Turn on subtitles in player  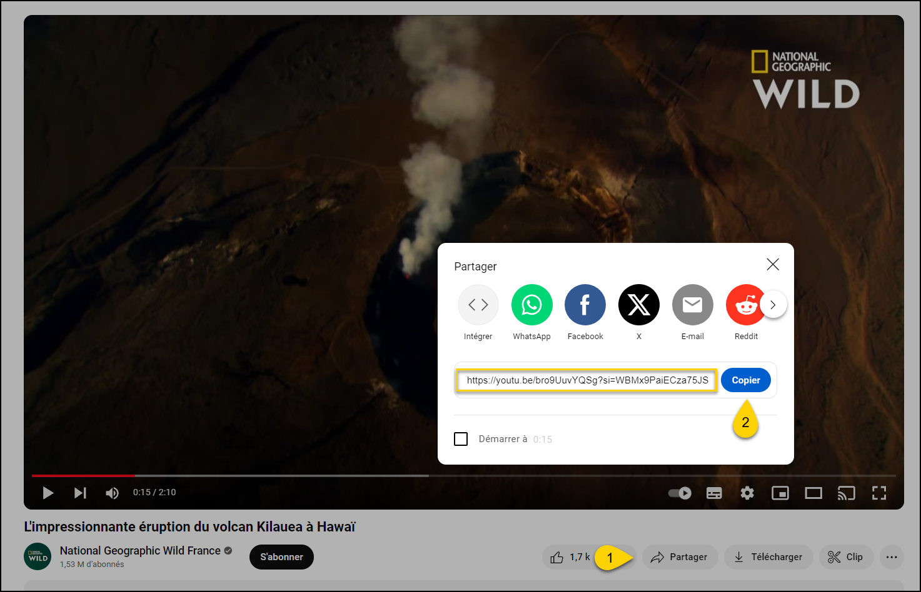pyautogui.click(x=714, y=493)
